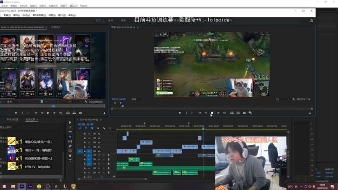
Task: Toggle lock on V5 track
Action: coord(84,134)
